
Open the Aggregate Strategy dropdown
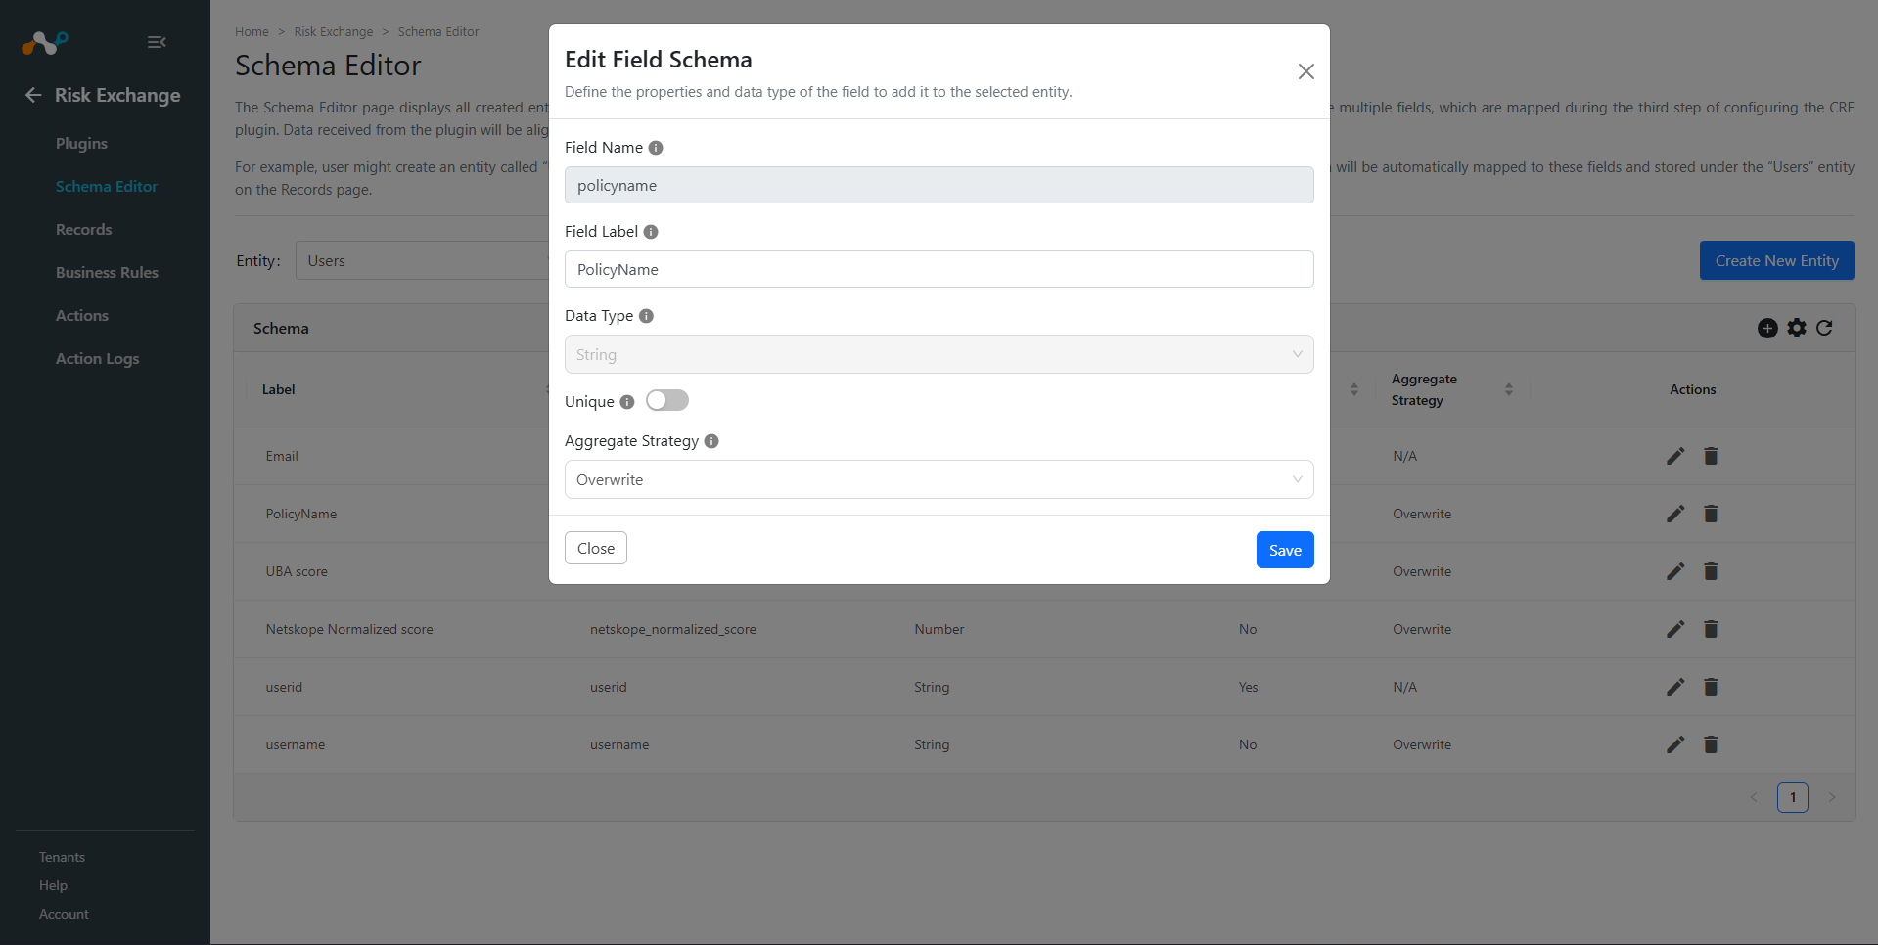click(939, 479)
